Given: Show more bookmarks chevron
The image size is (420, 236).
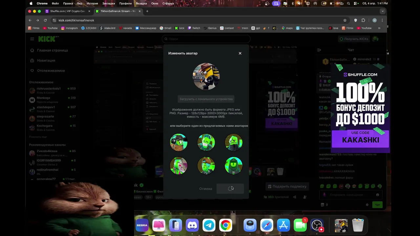Looking at the screenshot, I should 379,28.
